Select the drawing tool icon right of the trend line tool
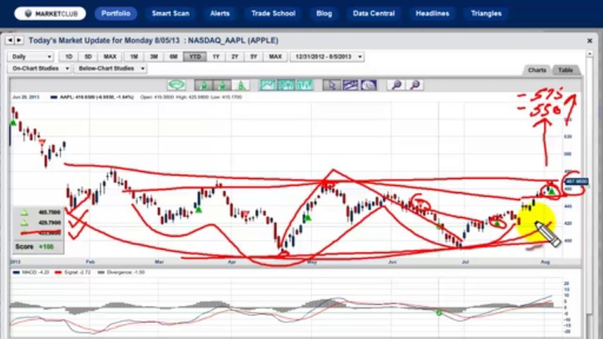Viewport: 603px width, 339px height. (x=369, y=85)
